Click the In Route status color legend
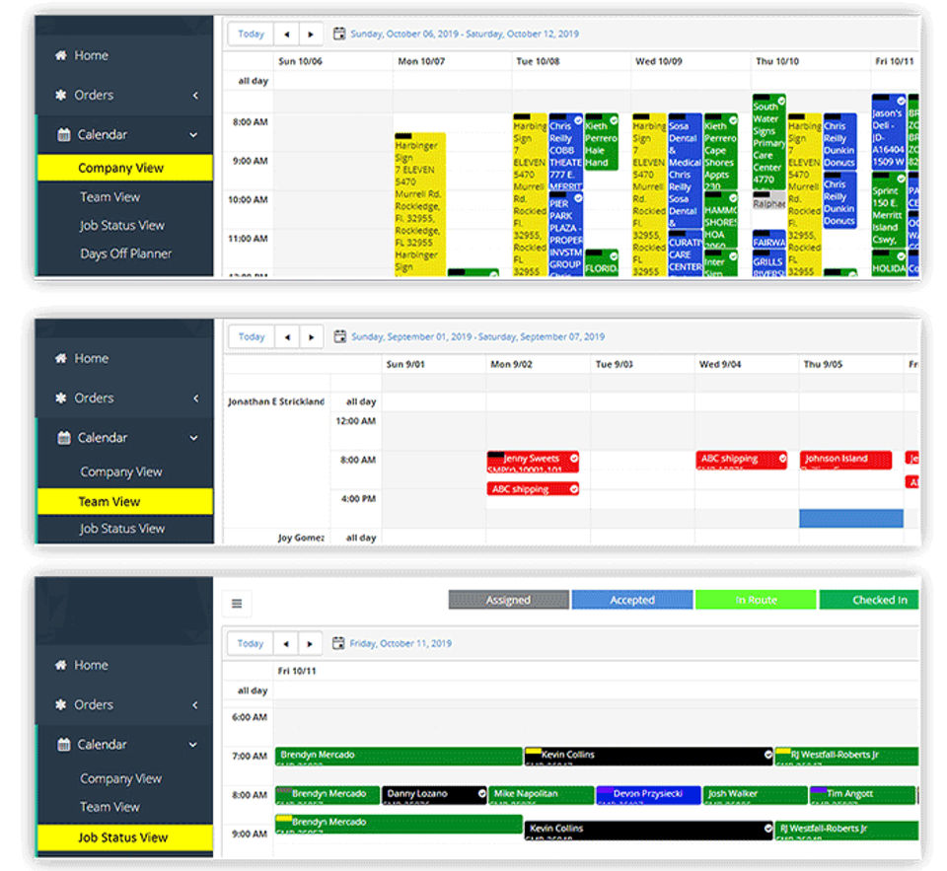The height and width of the screenshot is (871, 947). pos(756,600)
